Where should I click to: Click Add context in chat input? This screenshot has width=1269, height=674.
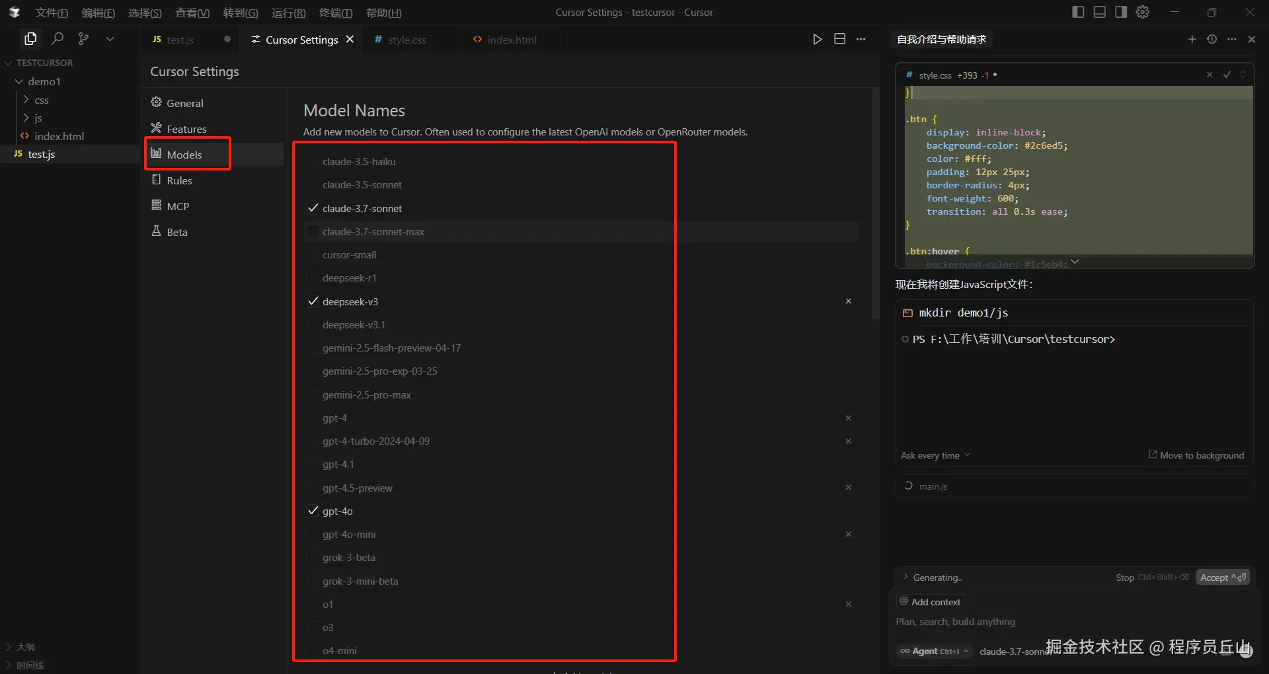point(930,601)
